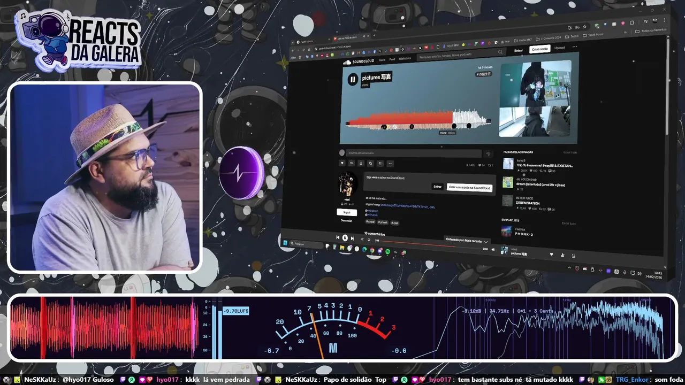Open the Início tab in SoundCloud
Viewport: 685px width, 385px height.
382,60
